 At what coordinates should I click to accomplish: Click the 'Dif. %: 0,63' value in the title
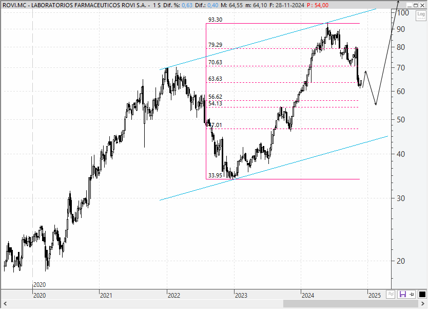pyautogui.click(x=178, y=5)
